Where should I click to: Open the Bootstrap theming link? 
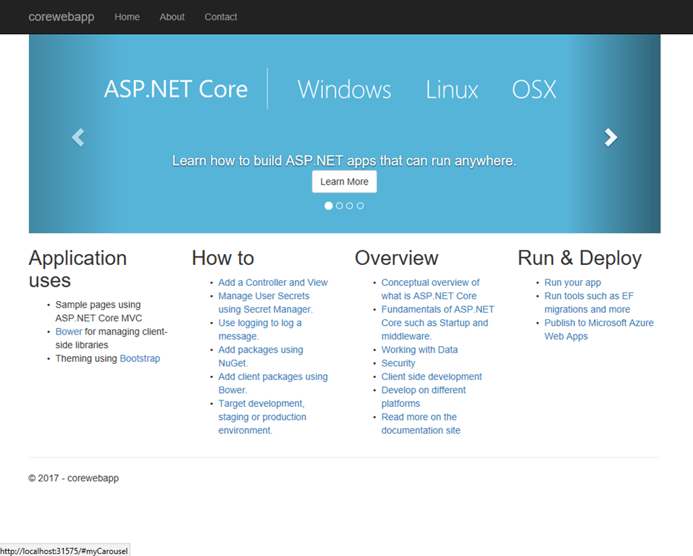click(x=140, y=358)
